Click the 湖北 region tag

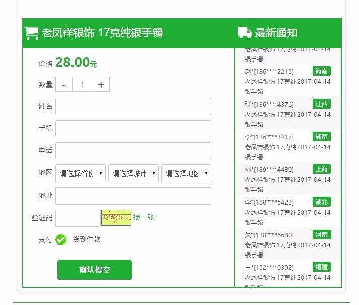pos(322,202)
